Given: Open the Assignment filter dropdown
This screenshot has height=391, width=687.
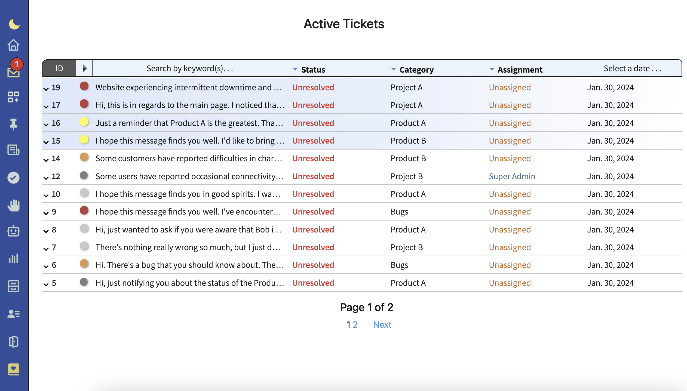Looking at the screenshot, I should [516, 70].
